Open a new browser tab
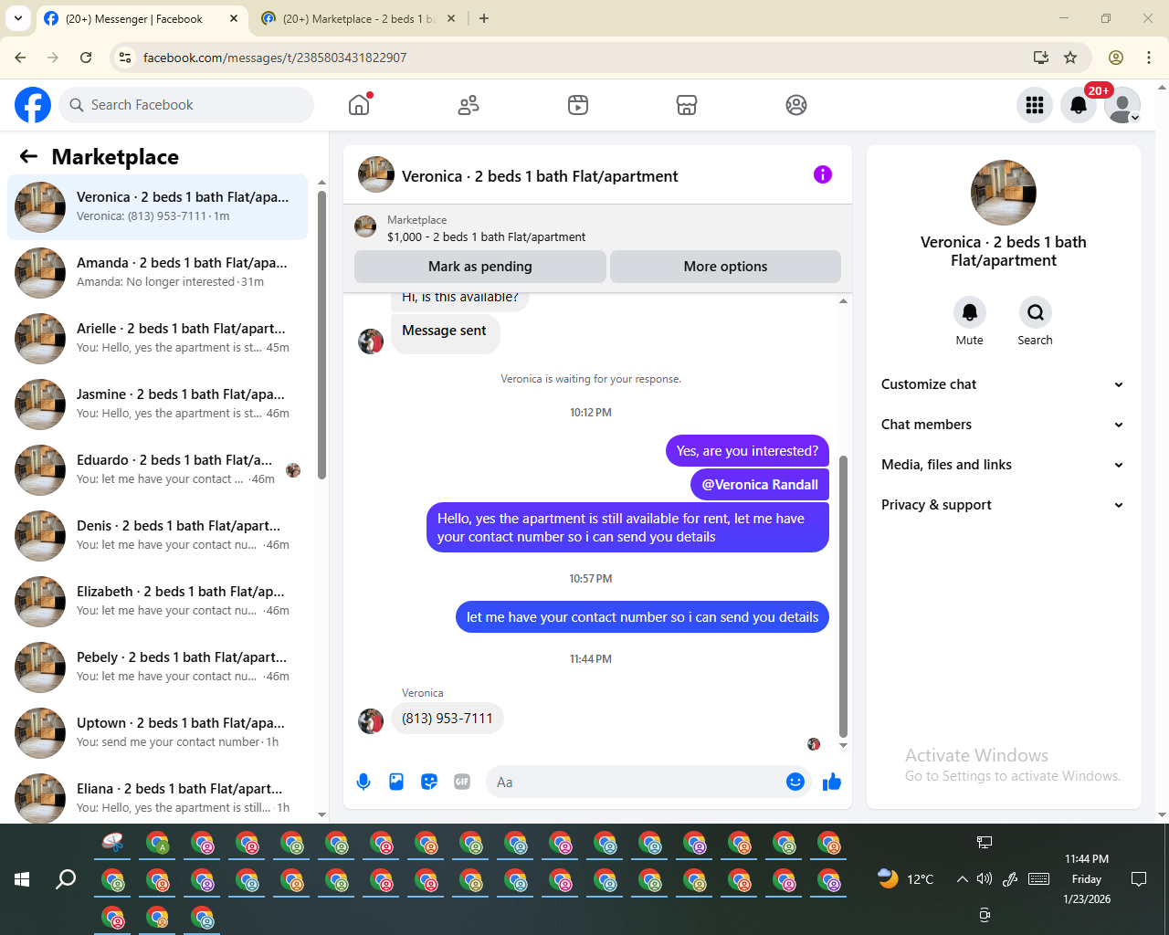Image resolution: width=1169 pixels, height=935 pixels. (x=484, y=18)
